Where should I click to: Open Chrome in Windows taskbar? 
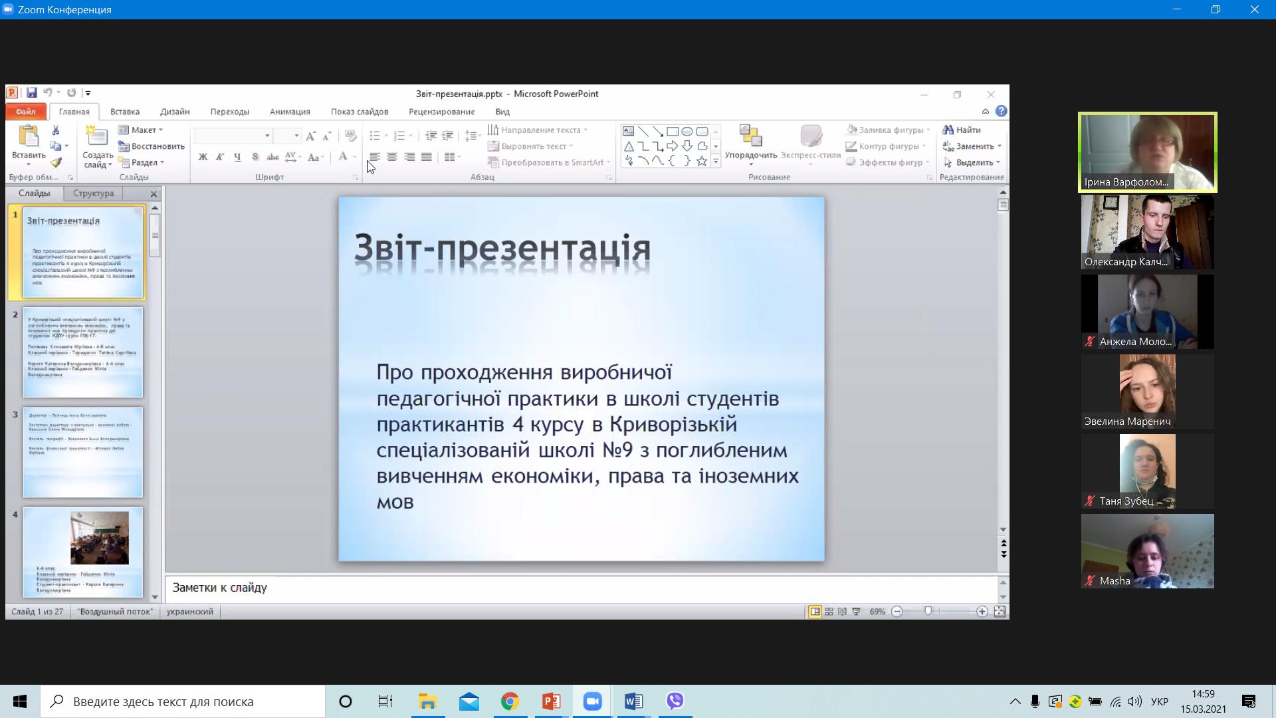pos(510,701)
